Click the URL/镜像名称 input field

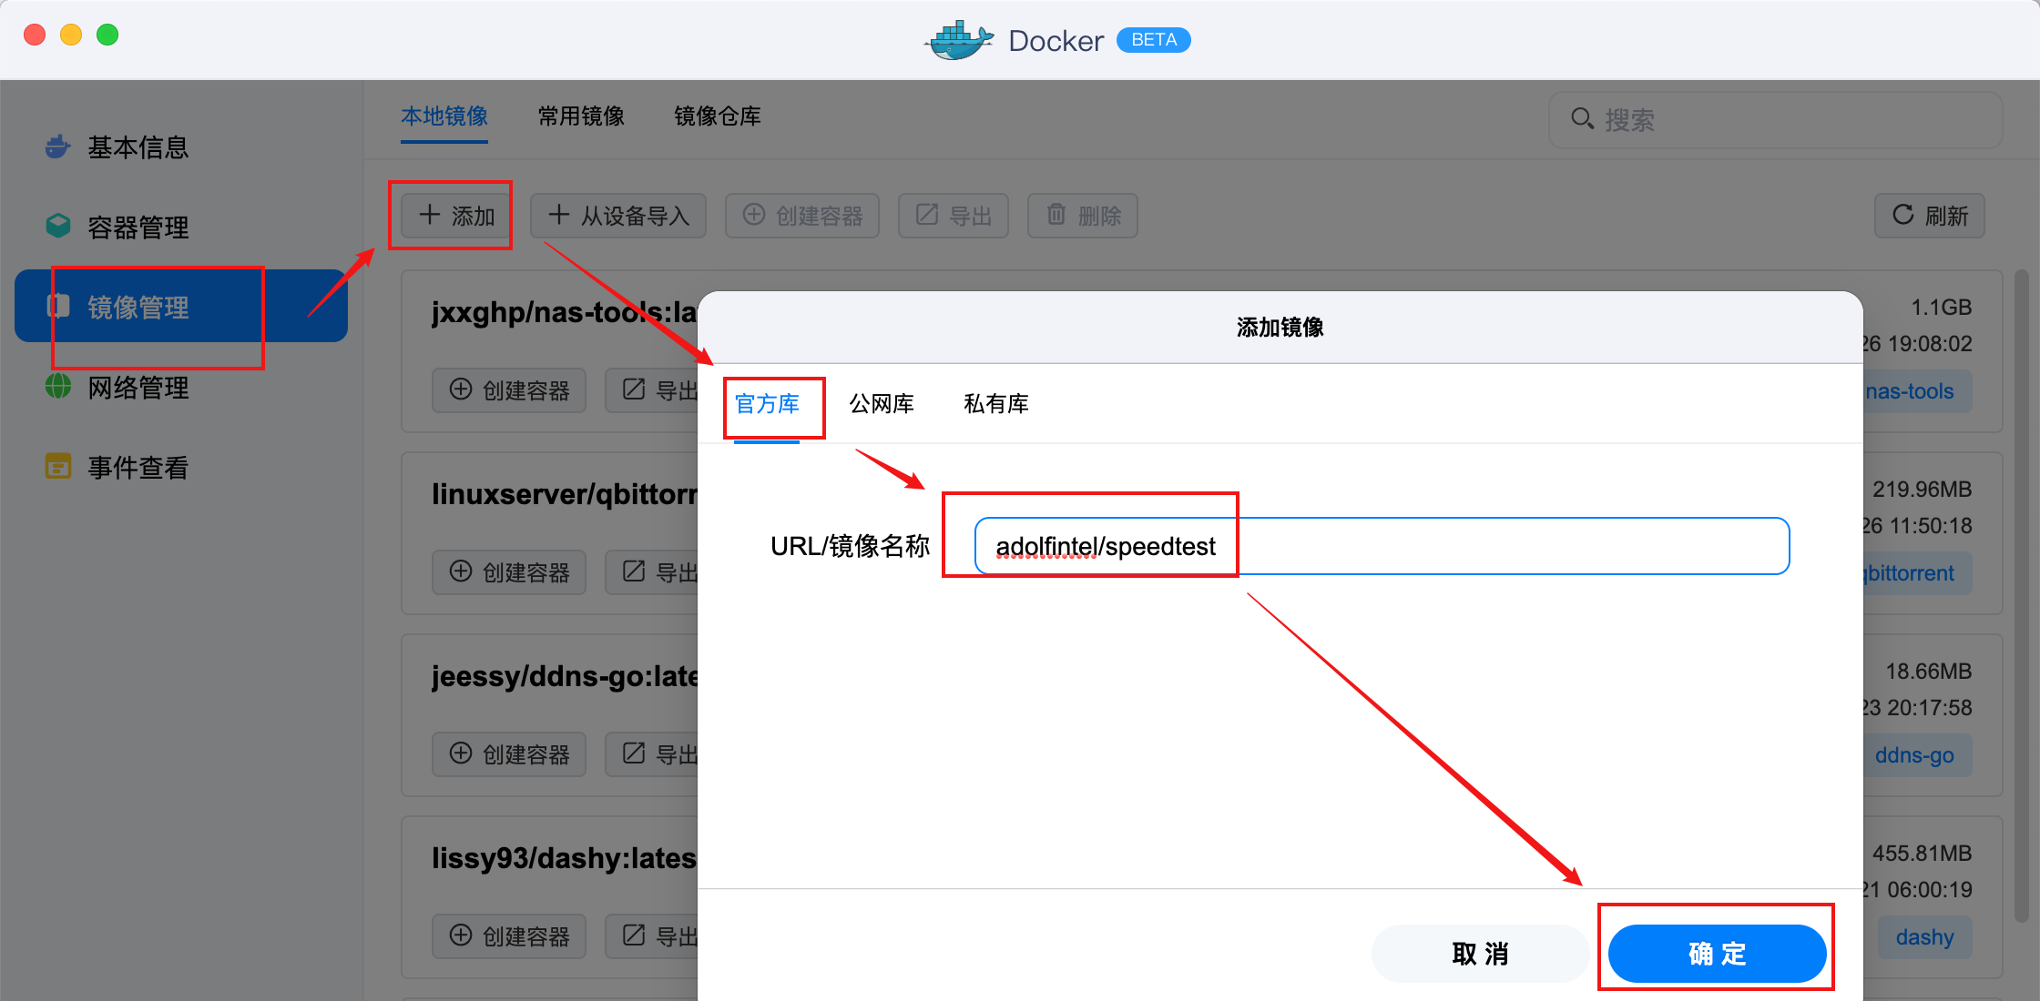click(x=1382, y=546)
